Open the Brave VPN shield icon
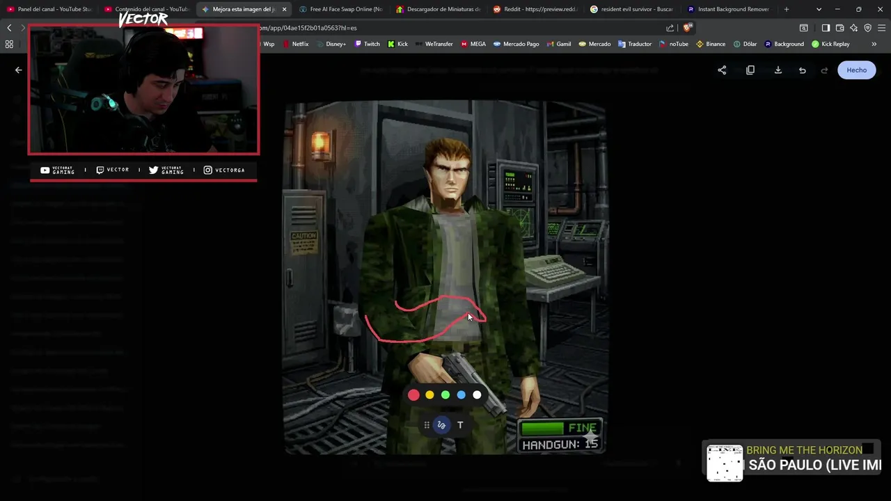891x501 pixels. (867, 28)
